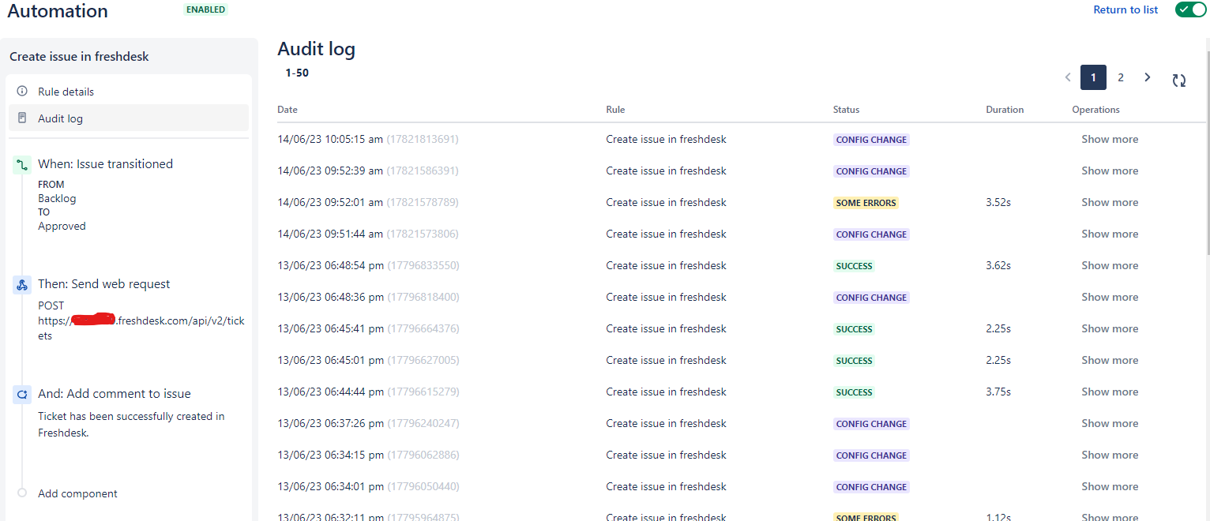Show more for 13/06/23 06:34:01 pm entry
Screen dimensions: 1210x521
coord(1110,486)
